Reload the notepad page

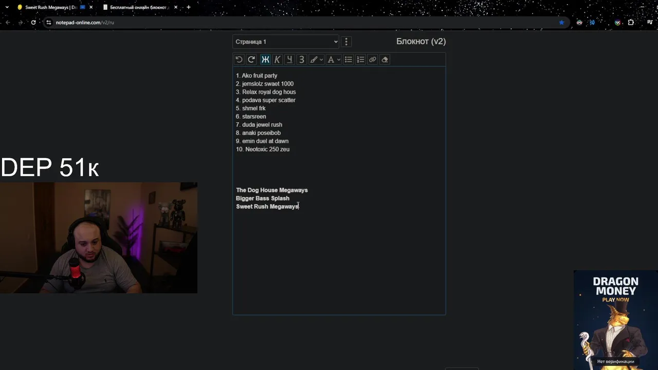click(x=33, y=23)
